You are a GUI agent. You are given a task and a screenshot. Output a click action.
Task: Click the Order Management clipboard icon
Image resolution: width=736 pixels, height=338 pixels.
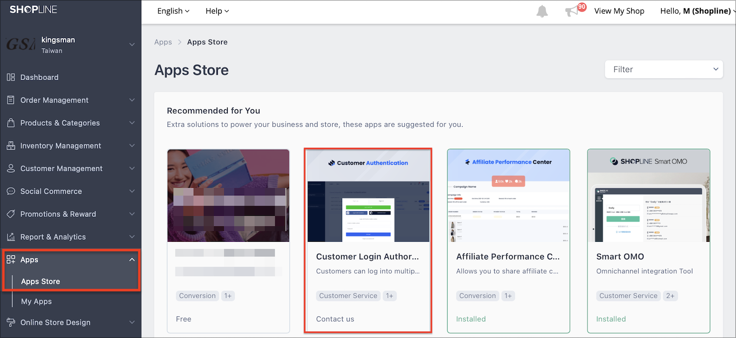point(11,100)
